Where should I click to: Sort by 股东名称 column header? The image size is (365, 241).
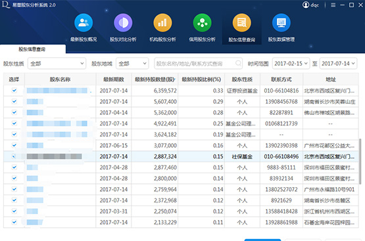[60, 79]
